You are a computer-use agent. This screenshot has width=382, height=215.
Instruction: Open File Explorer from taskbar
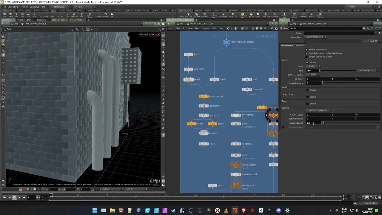pyautogui.click(x=112, y=211)
